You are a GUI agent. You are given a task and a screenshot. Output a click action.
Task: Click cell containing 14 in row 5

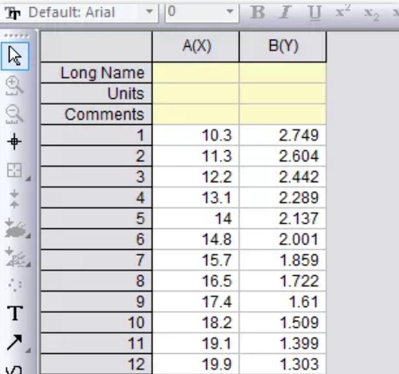pos(196,219)
